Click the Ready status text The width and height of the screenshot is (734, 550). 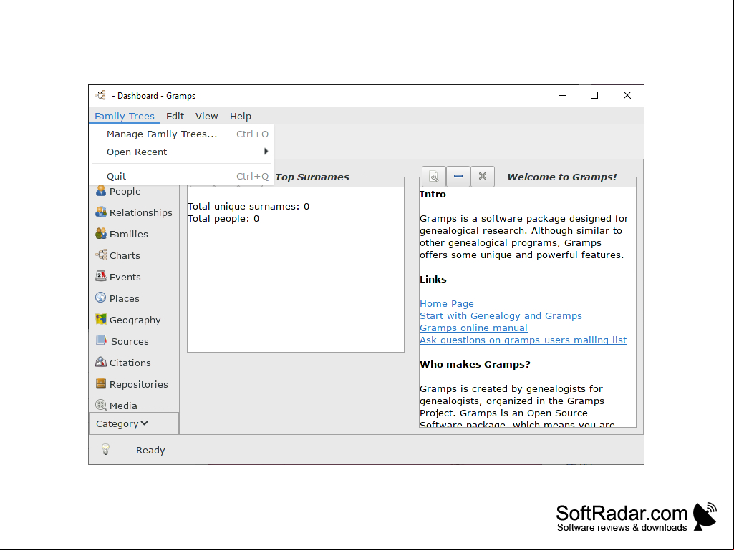pos(150,450)
